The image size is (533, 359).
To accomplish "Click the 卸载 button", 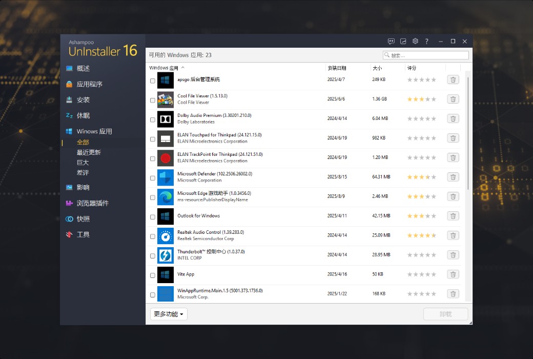I will 445,314.
